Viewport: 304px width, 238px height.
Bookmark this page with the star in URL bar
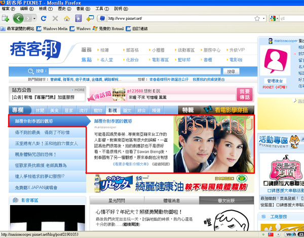[257, 18]
